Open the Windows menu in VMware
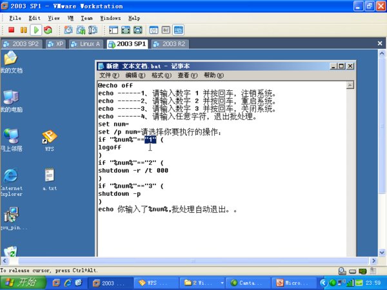This screenshot has height=290, width=387. pos(110,18)
